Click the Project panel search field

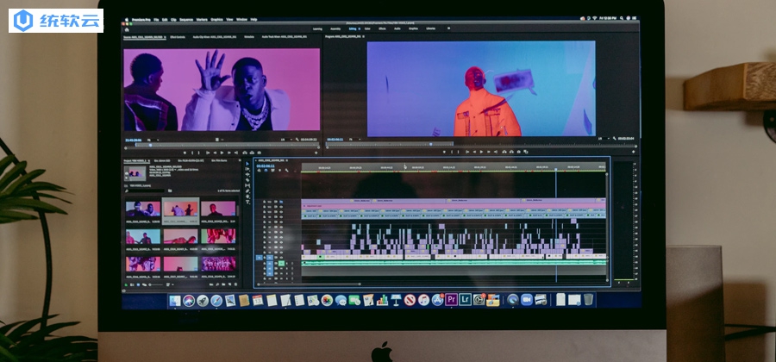[145, 190]
